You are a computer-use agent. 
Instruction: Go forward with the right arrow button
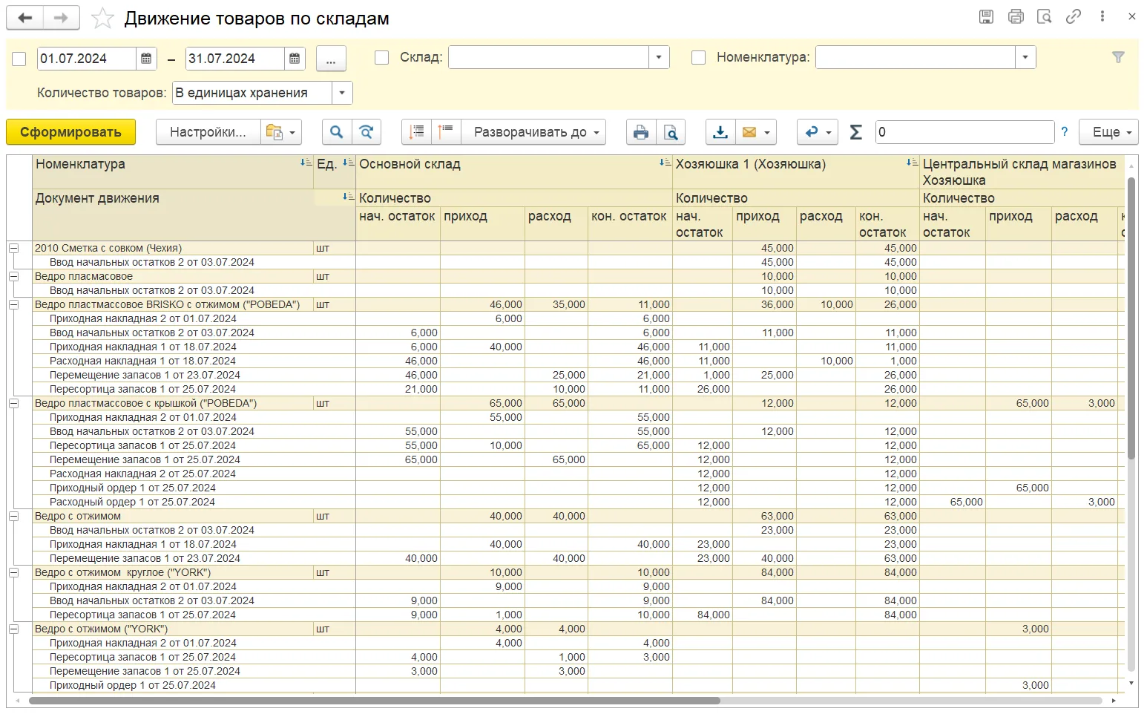pyautogui.click(x=62, y=18)
